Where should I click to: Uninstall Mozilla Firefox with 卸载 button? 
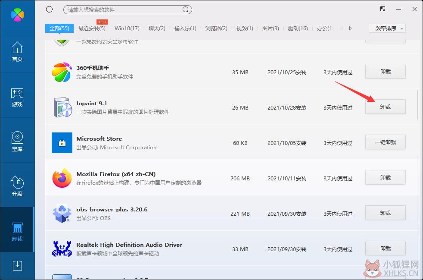(386, 178)
